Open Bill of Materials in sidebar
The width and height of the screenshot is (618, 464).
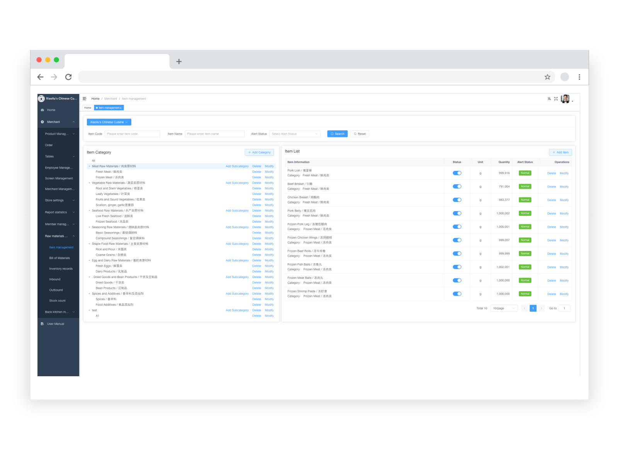coord(59,258)
